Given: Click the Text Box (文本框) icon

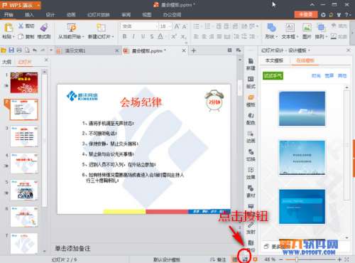Looking at the screenshot, I should point(290,28).
